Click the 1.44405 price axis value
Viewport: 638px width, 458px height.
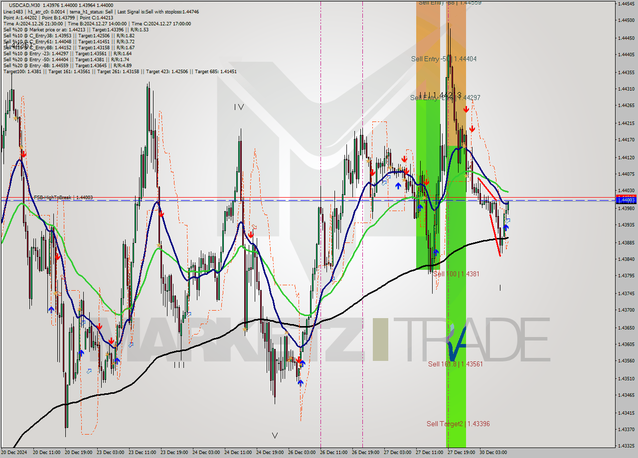[626, 54]
